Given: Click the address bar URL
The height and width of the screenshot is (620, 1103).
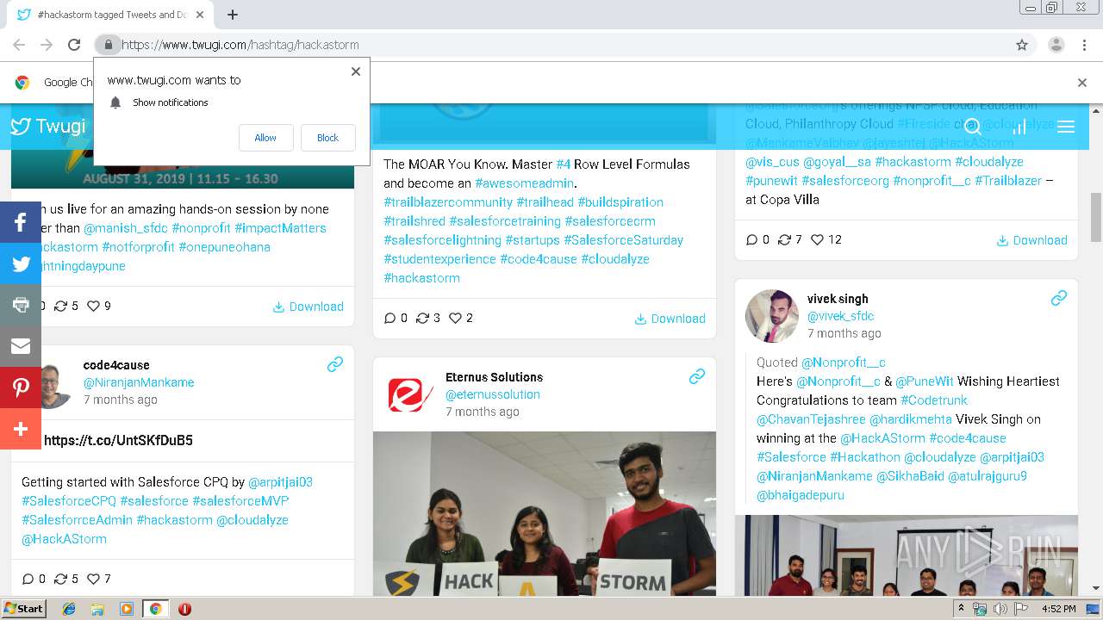Looking at the screenshot, I should coord(240,45).
